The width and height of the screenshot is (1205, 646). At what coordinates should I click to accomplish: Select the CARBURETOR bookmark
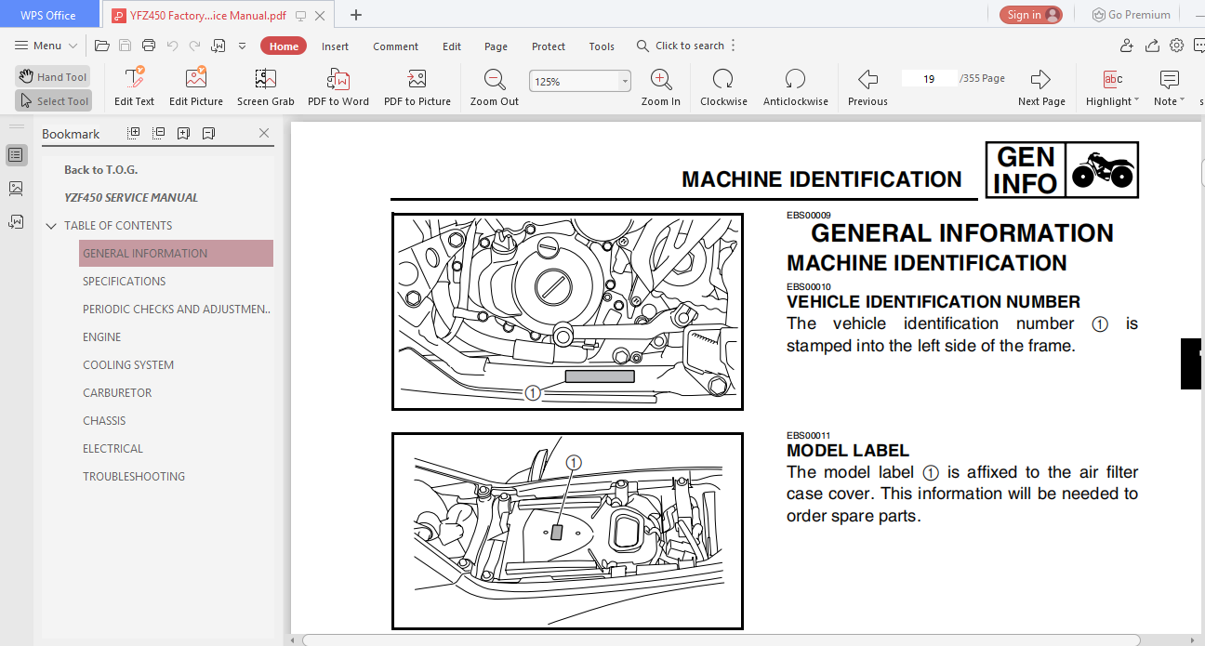click(117, 392)
